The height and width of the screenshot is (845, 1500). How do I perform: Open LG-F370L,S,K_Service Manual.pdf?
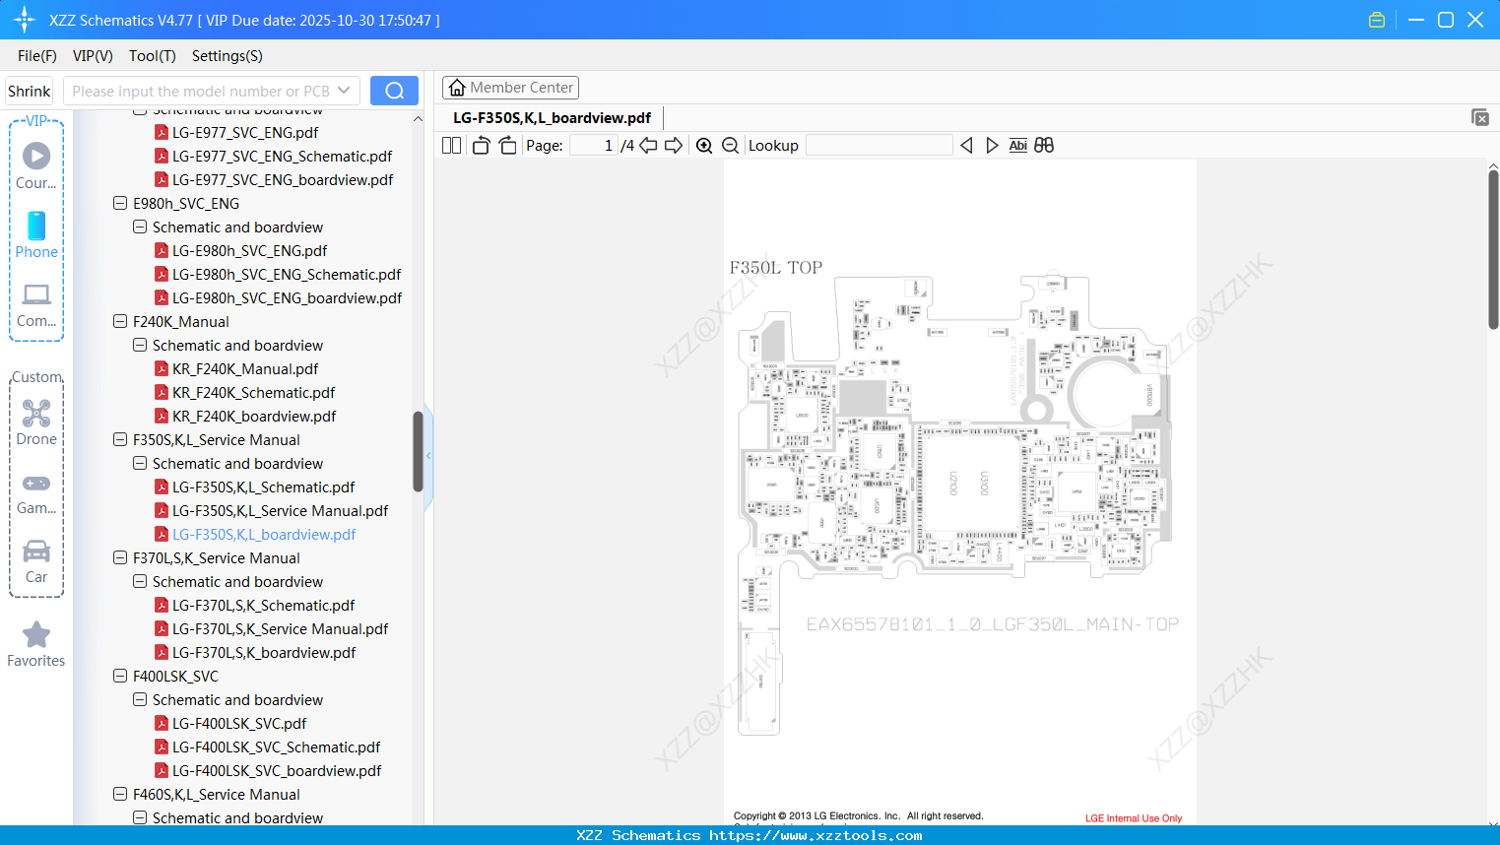tap(280, 628)
